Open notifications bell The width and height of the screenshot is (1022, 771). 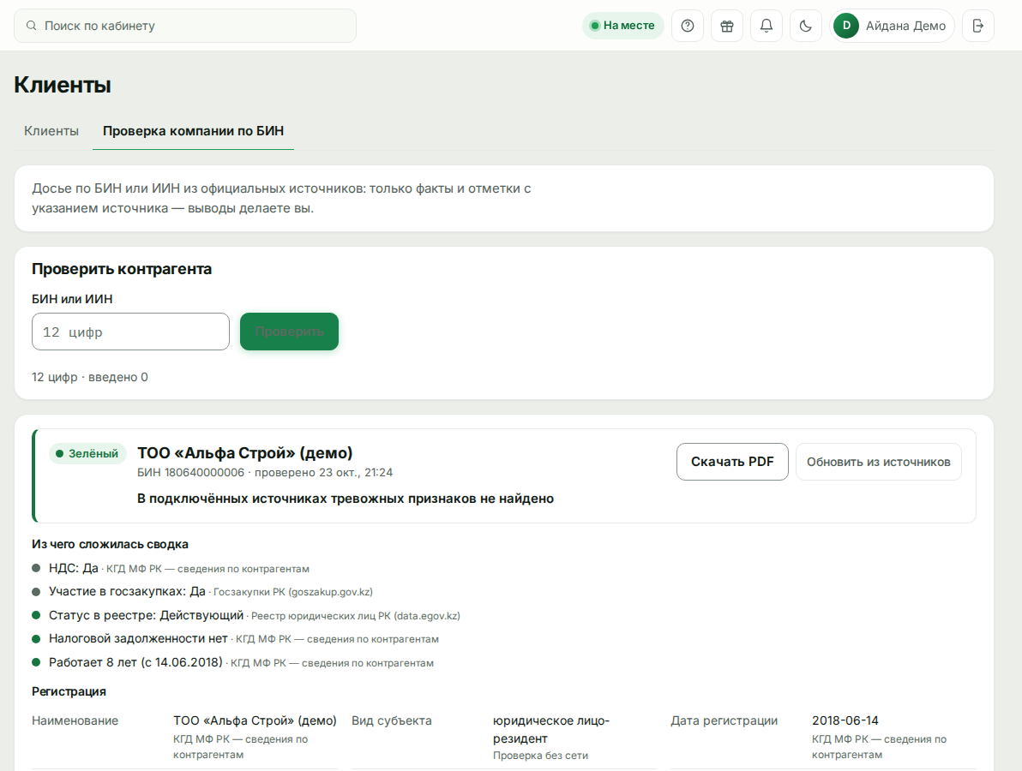point(766,26)
